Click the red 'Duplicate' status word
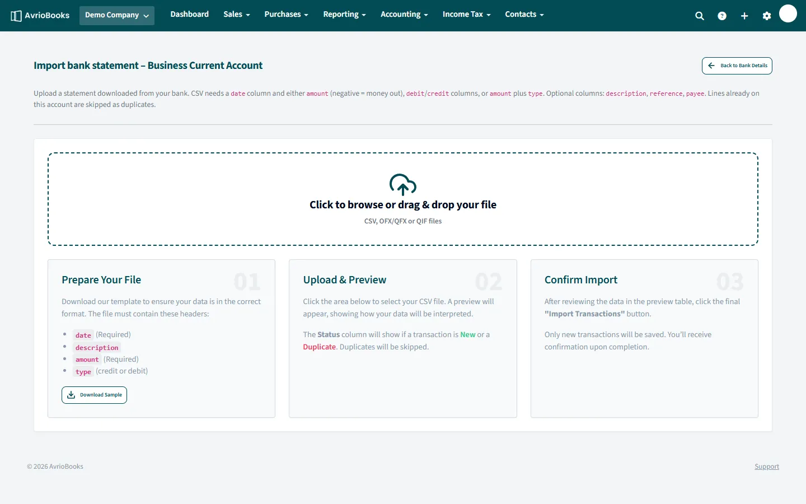806x504 pixels. point(320,347)
